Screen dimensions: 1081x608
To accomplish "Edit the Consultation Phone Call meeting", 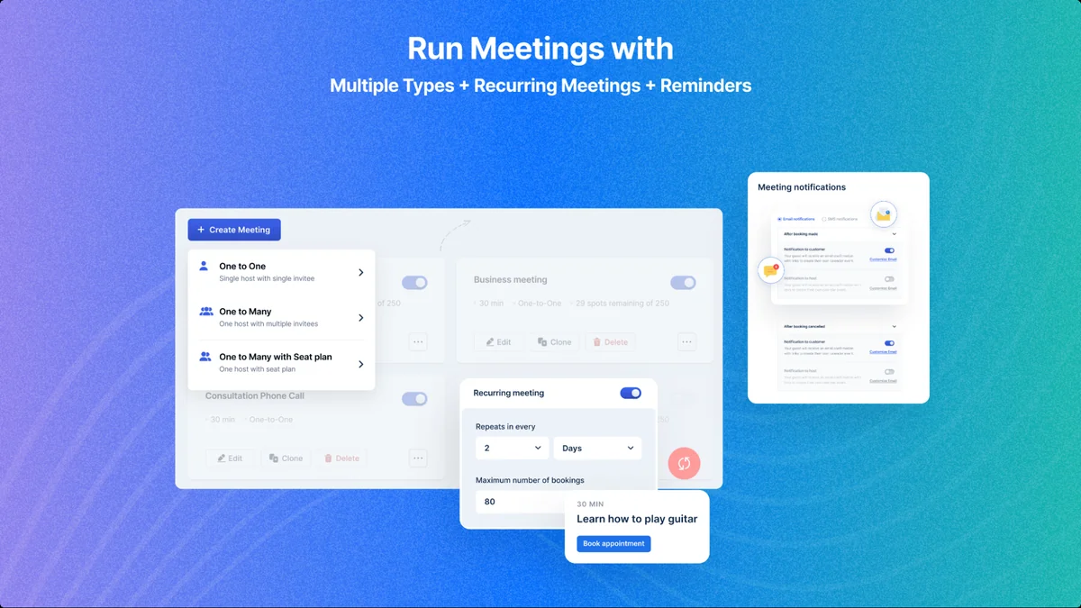I will click(230, 458).
